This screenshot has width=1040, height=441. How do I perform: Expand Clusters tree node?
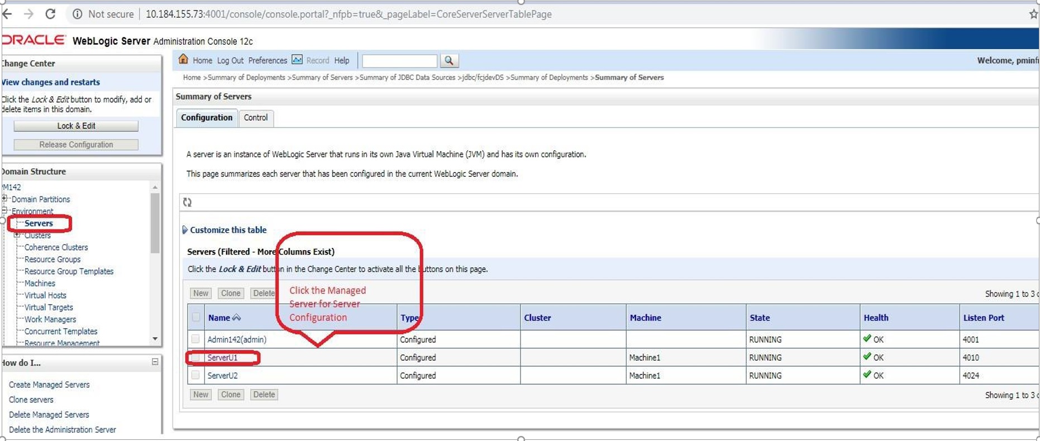coord(17,235)
